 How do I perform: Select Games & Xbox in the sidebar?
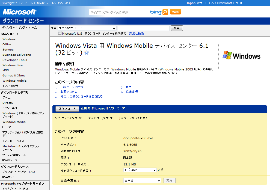tap(14, 75)
